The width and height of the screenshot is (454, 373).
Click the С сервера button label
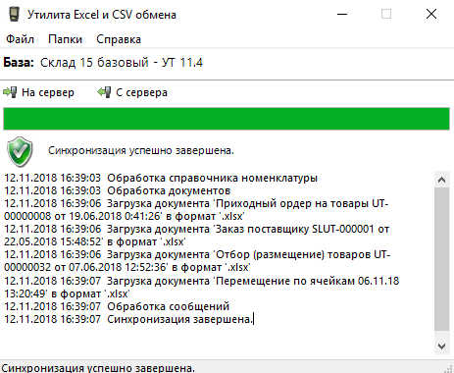pyautogui.click(x=141, y=92)
